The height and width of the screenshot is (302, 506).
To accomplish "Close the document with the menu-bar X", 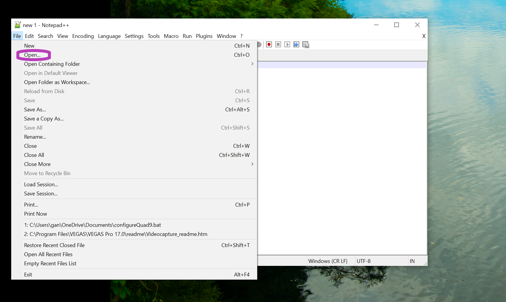I will coord(424,36).
